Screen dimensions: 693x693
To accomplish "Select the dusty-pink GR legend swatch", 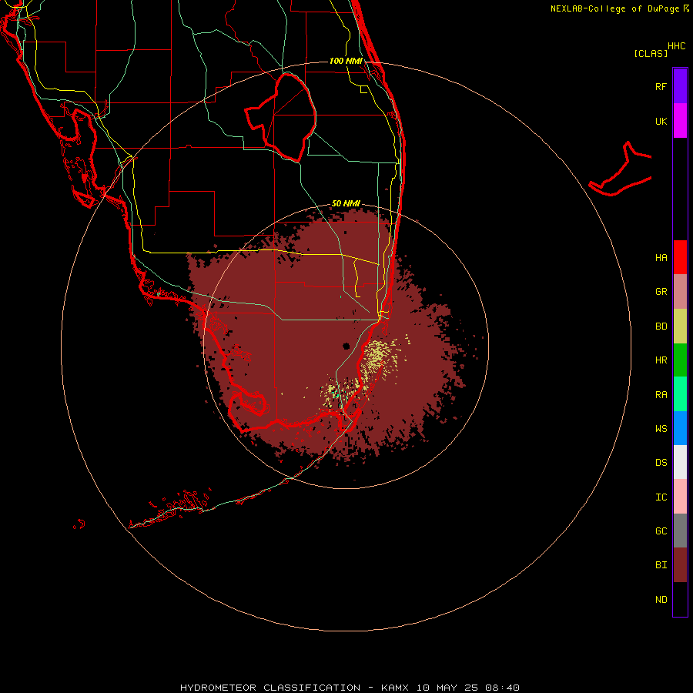I will 680,292.
